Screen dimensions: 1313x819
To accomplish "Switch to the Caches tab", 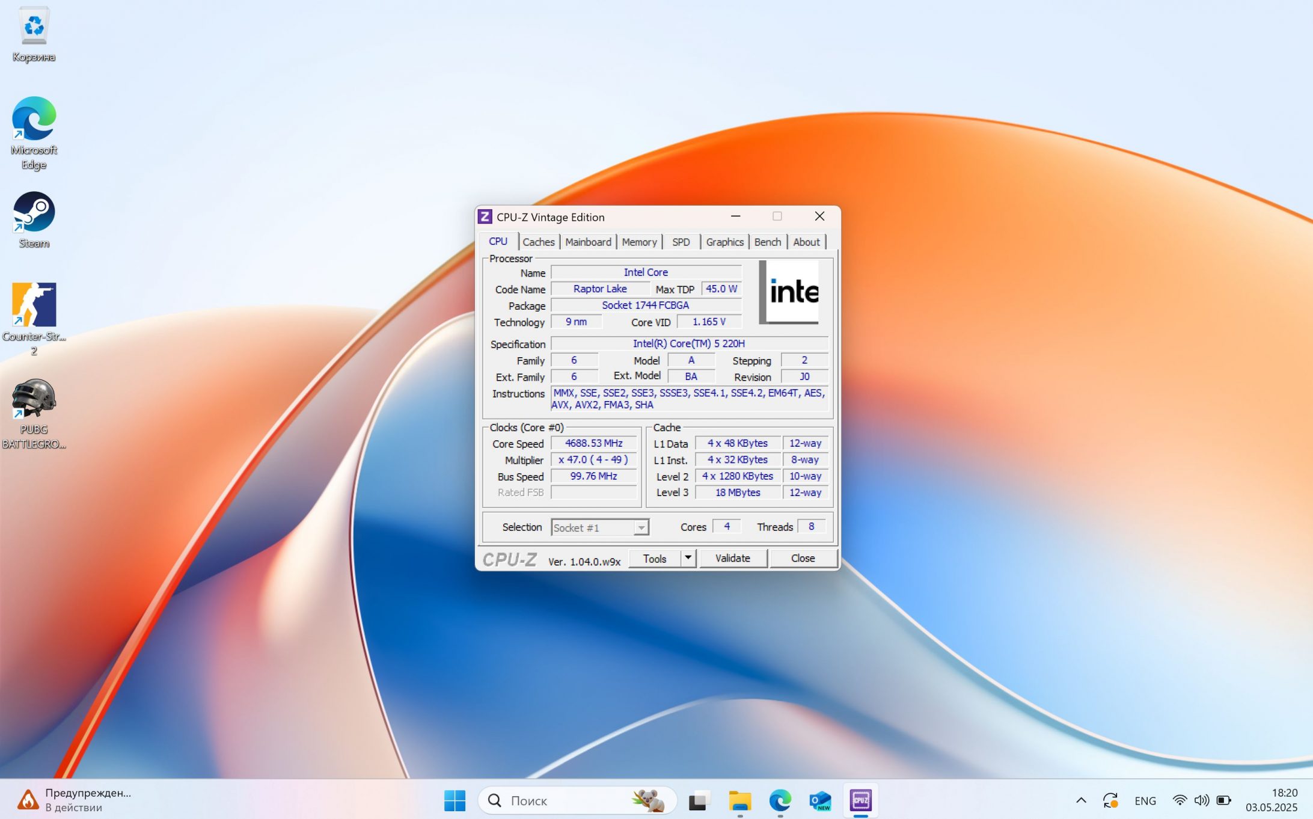I will pos(538,242).
